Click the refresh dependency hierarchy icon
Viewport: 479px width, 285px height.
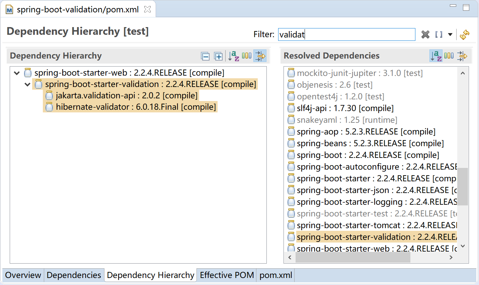coord(464,34)
